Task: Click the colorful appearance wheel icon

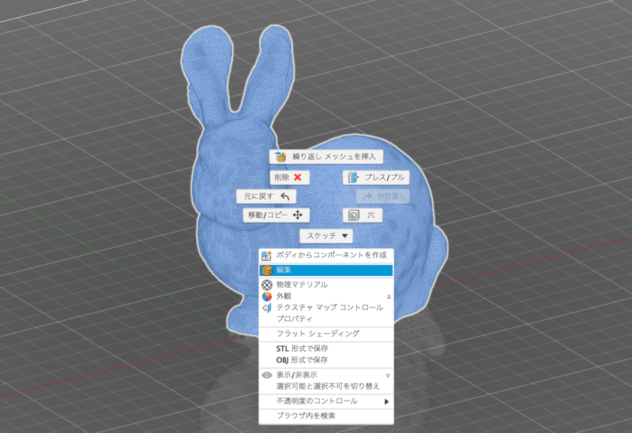Action: (x=267, y=297)
